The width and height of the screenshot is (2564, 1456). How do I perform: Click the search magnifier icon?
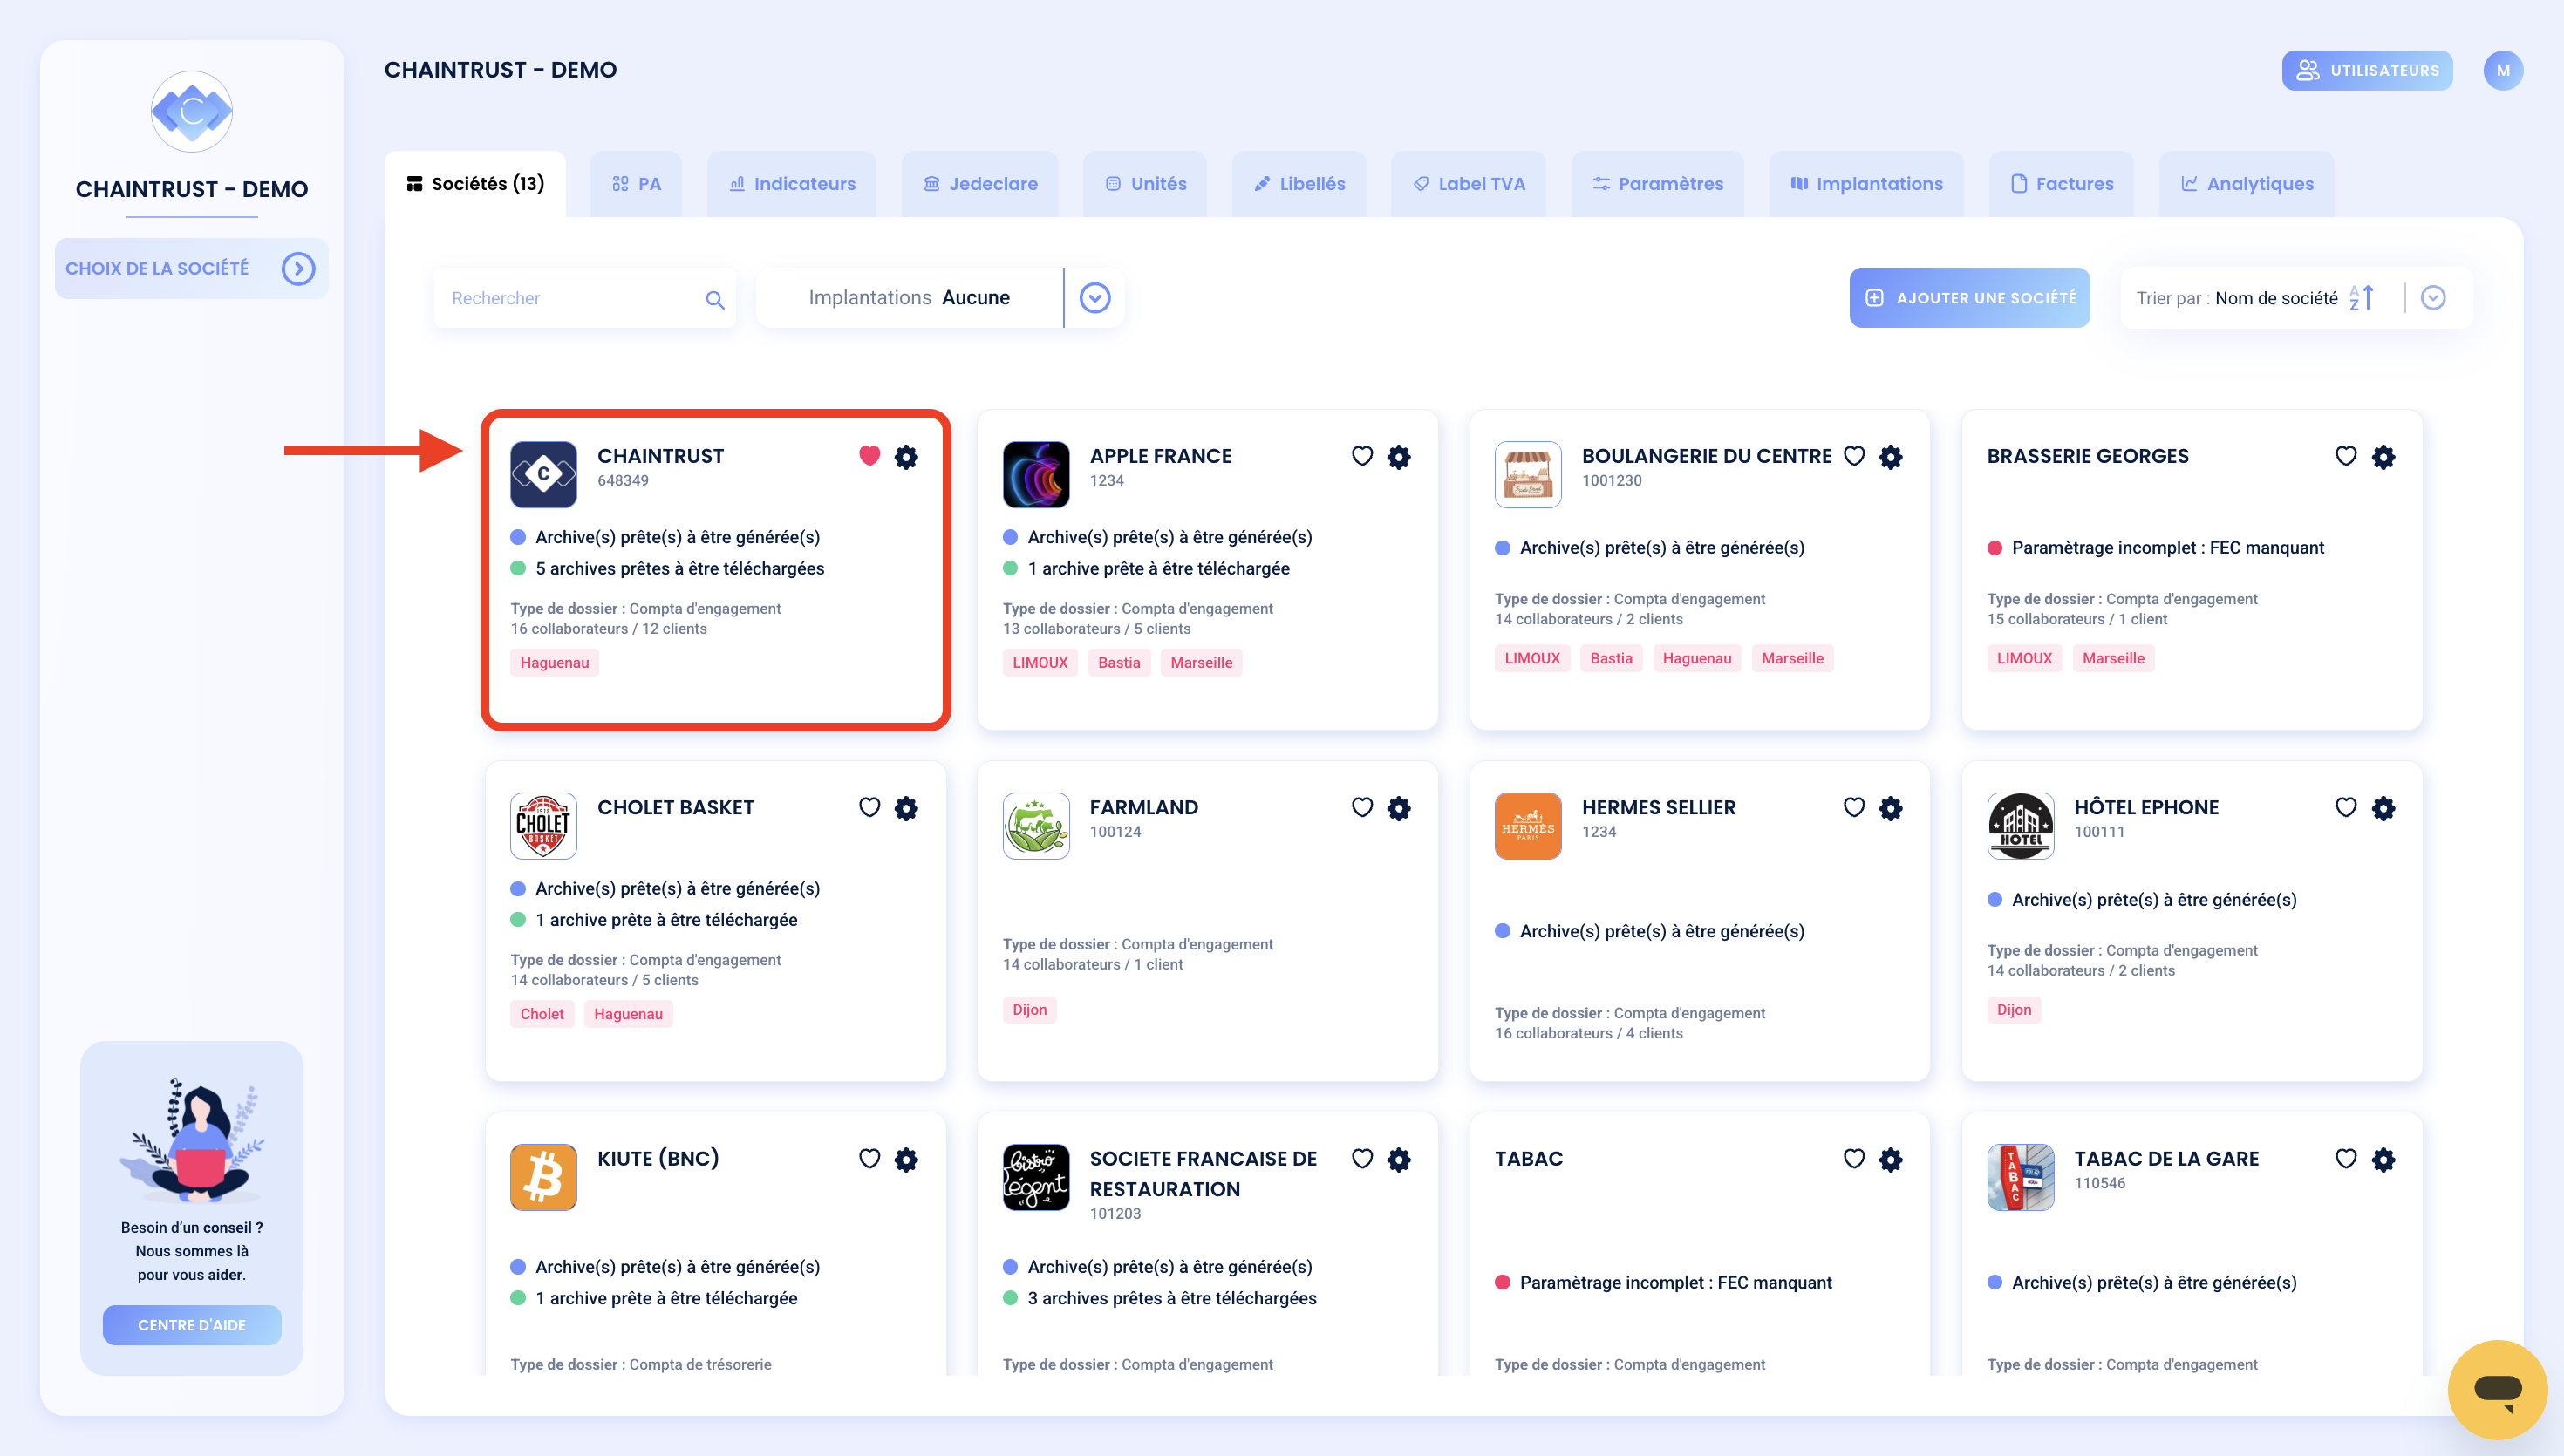(x=715, y=299)
